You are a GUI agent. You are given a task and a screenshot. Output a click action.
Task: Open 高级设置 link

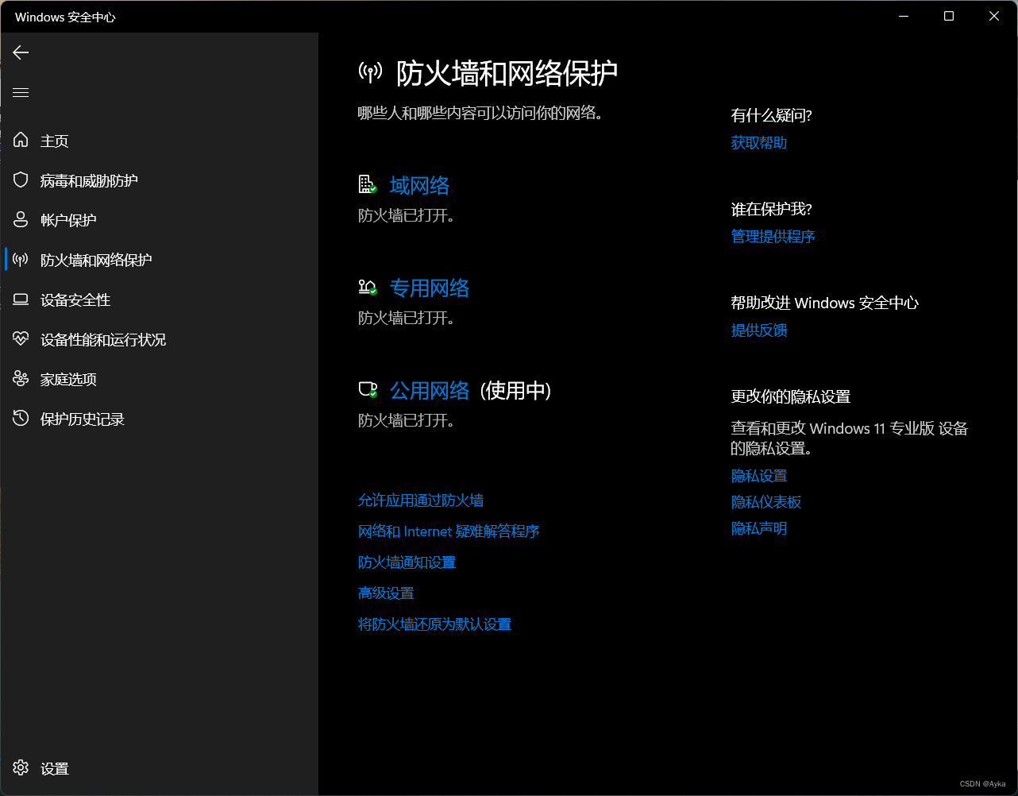coord(386,593)
